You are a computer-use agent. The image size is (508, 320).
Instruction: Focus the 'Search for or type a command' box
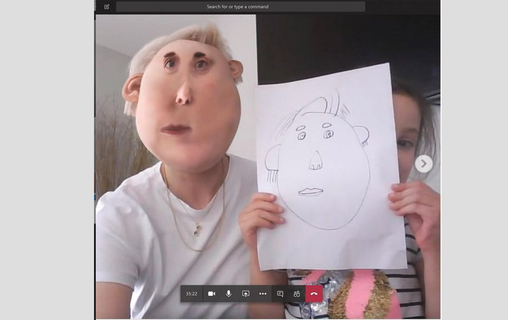(240, 7)
